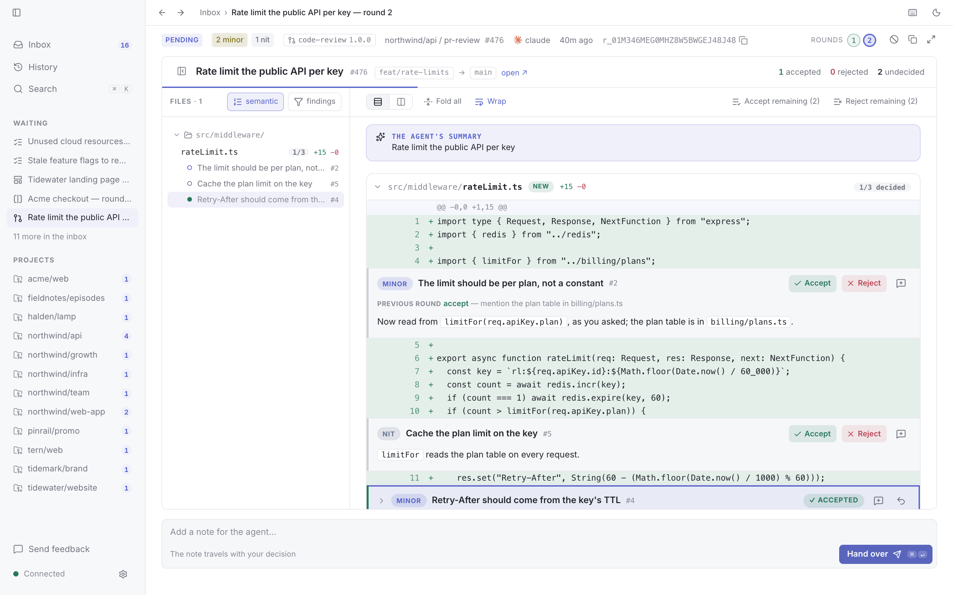Switch to dark mode moon icon
The image size is (953, 595).
click(x=936, y=13)
